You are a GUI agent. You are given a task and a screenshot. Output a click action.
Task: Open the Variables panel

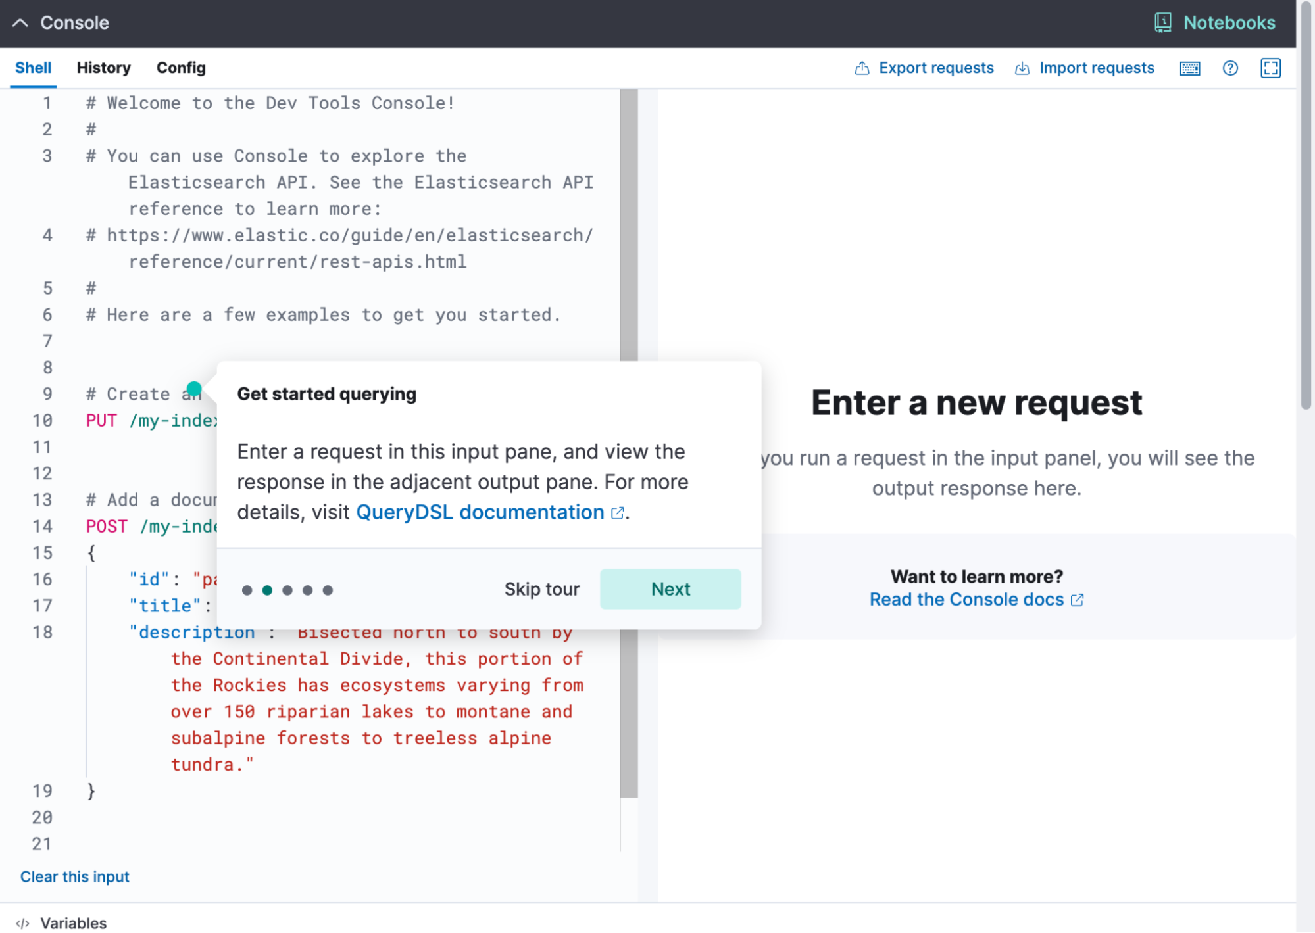click(73, 922)
